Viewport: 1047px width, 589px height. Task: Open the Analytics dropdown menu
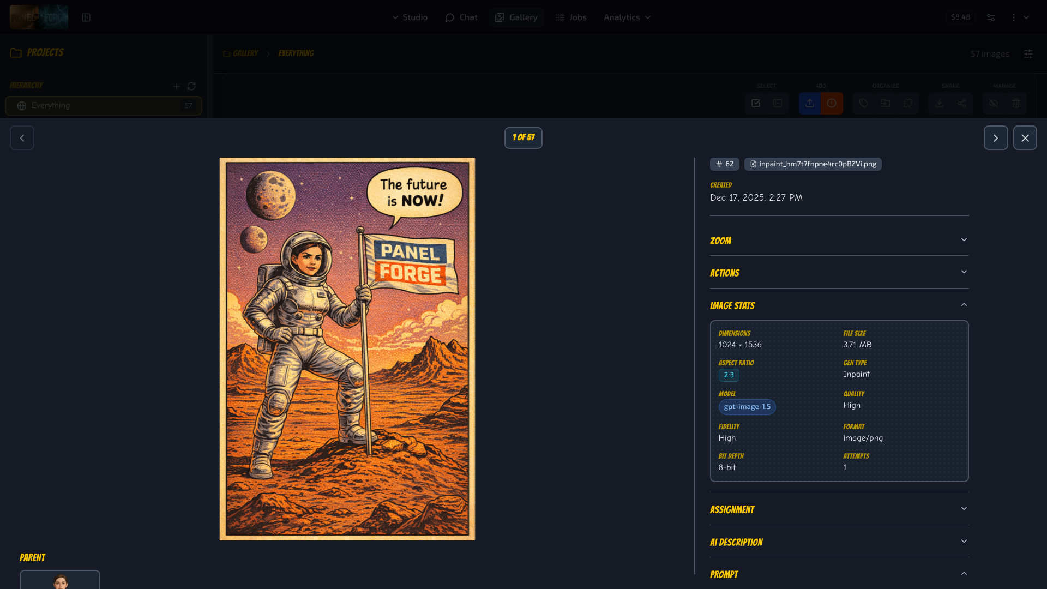627,17
